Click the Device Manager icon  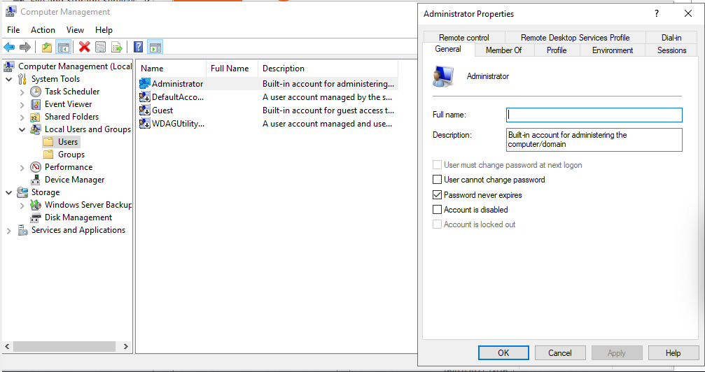(x=36, y=180)
